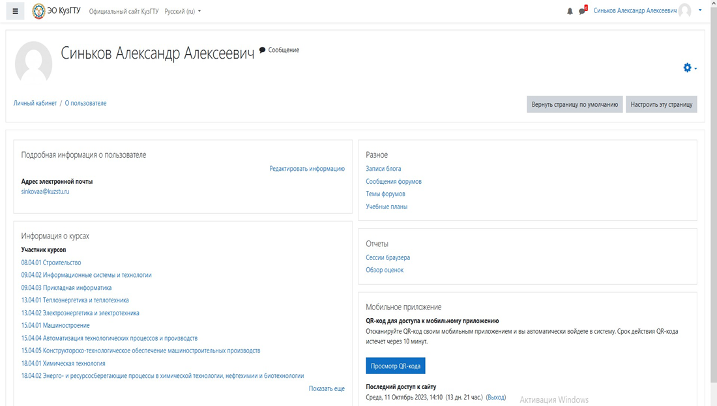Open 15.04.05 Конструкторско-технологическое обеспечение course
The image size is (717, 406).
[x=141, y=351]
